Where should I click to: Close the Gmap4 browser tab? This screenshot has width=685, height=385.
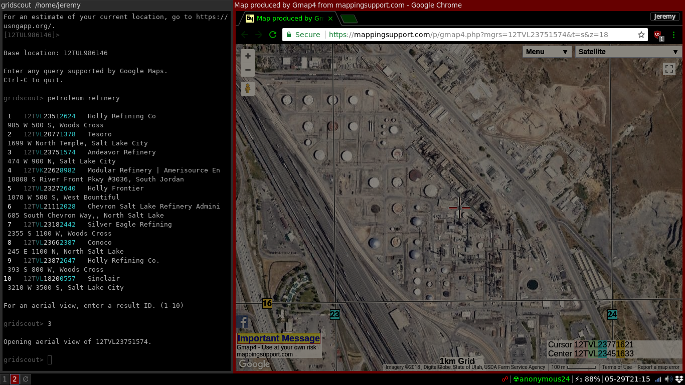tap(330, 19)
